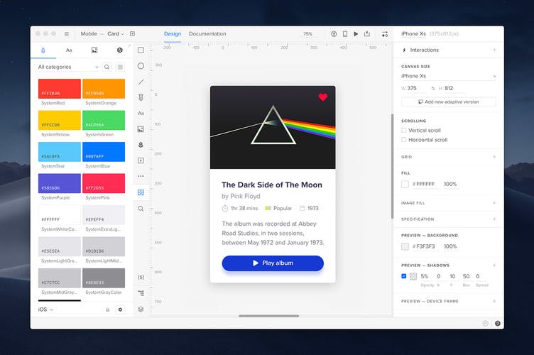Search the color library with the magnifier icon
Image resolution: width=534 pixels, height=355 pixels.
[107, 67]
